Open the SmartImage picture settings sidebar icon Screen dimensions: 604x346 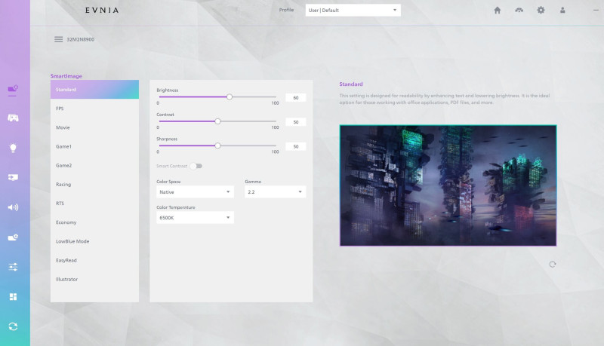coord(13,89)
